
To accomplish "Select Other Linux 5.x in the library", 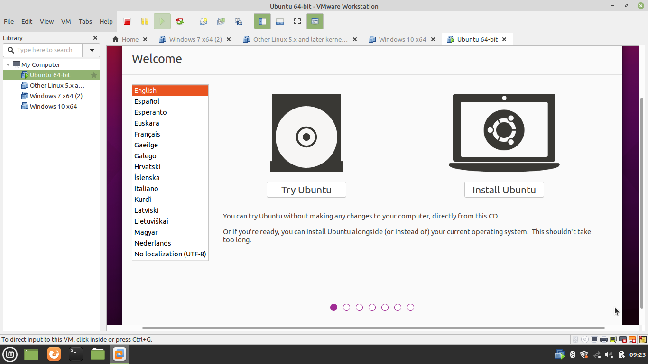I will 51,85.
